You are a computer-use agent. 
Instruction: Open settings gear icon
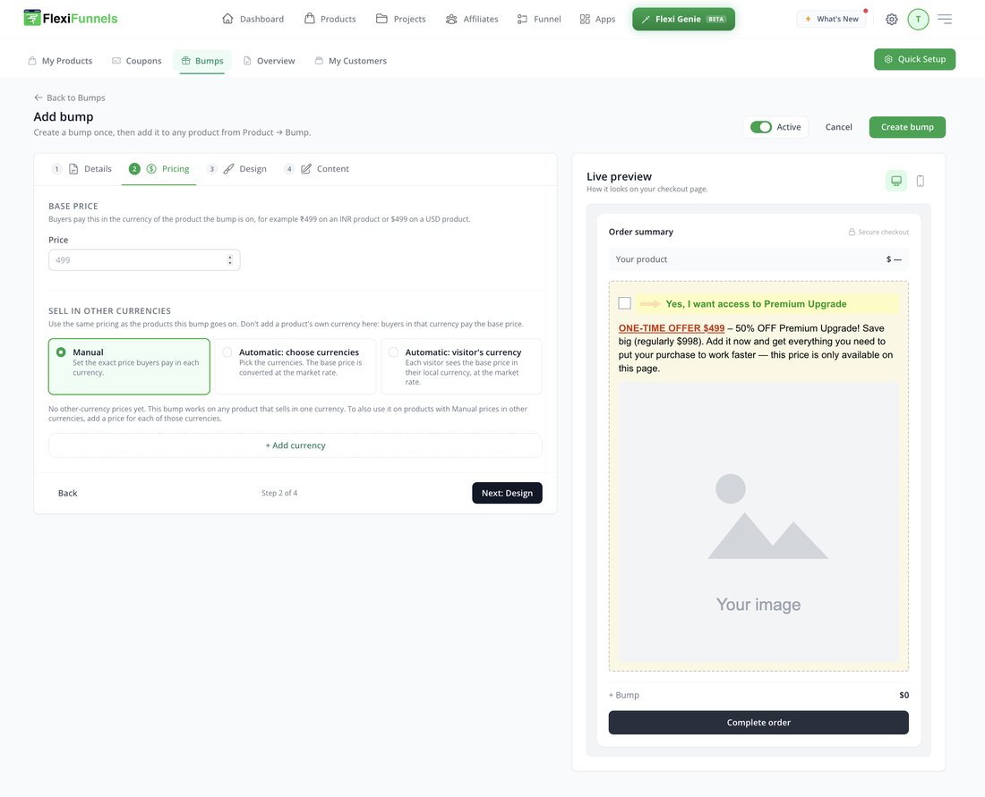[891, 20]
